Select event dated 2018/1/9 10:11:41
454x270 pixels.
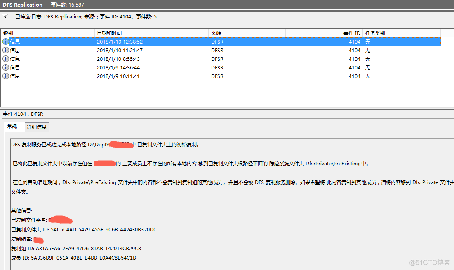click(x=221, y=76)
